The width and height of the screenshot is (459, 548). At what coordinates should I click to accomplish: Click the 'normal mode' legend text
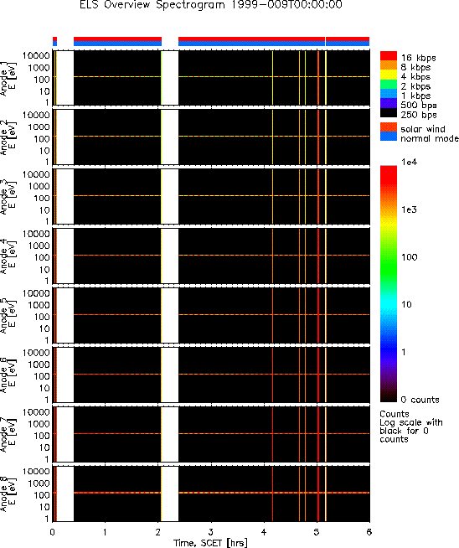(430, 138)
